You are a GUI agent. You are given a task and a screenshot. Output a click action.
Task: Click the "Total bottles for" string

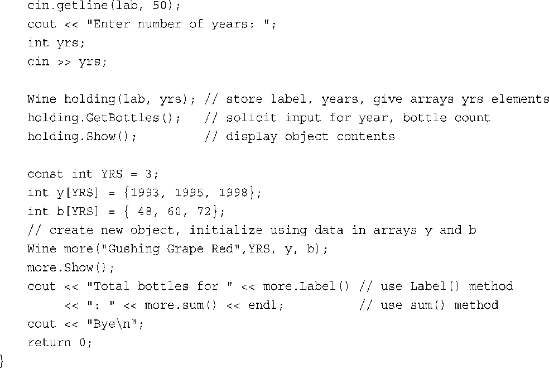coord(160,286)
